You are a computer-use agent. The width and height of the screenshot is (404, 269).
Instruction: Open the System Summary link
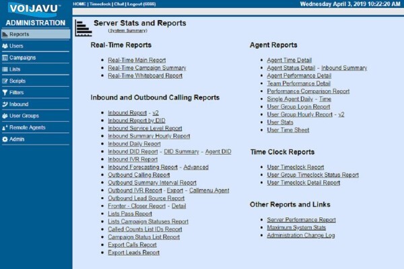[x=128, y=31]
